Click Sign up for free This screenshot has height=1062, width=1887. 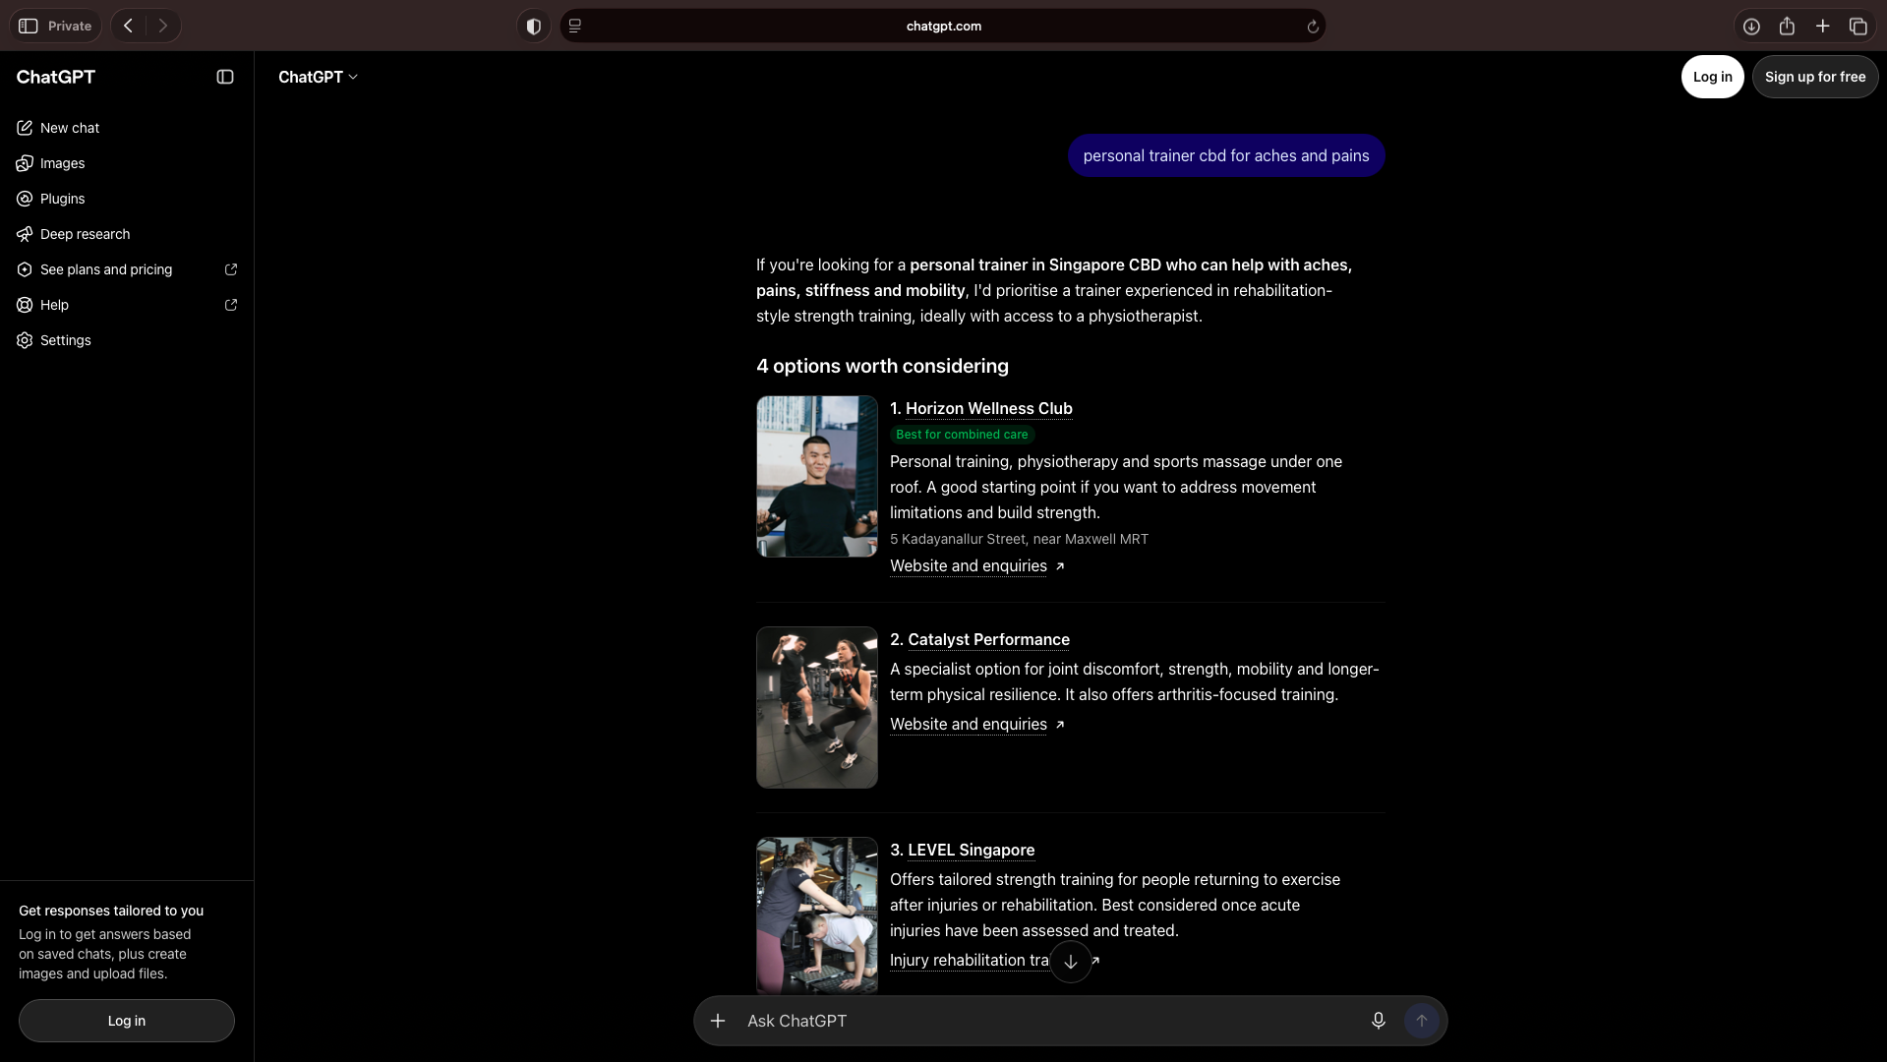coord(1814,77)
